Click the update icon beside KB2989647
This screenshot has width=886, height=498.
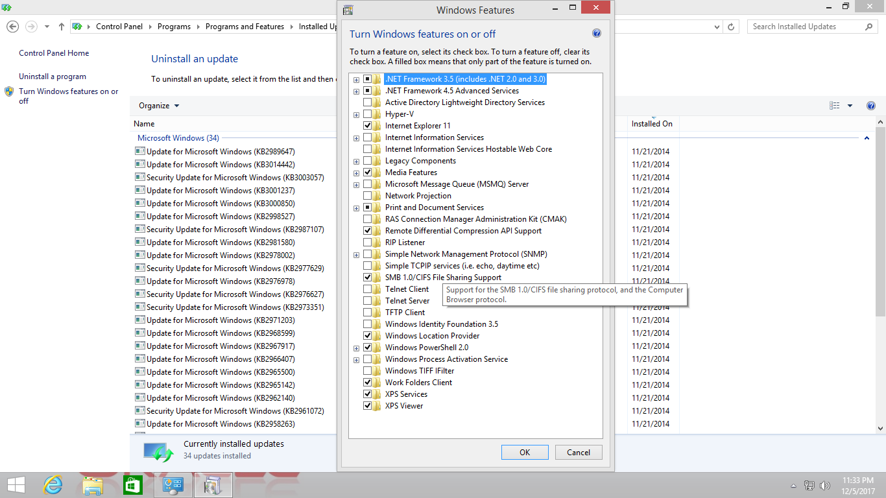(x=139, y=151)
